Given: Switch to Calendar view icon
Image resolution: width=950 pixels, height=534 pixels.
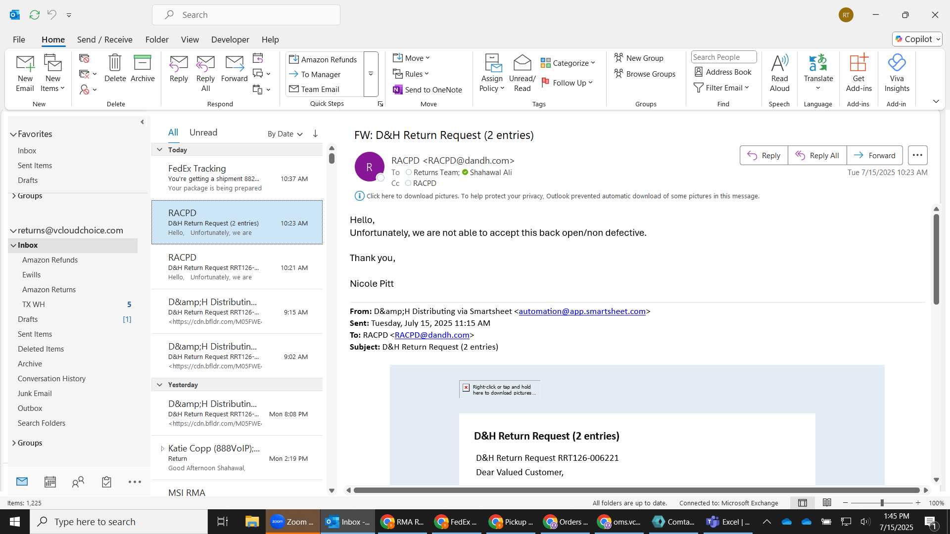Looking at the screenshot, I should 50,482.
